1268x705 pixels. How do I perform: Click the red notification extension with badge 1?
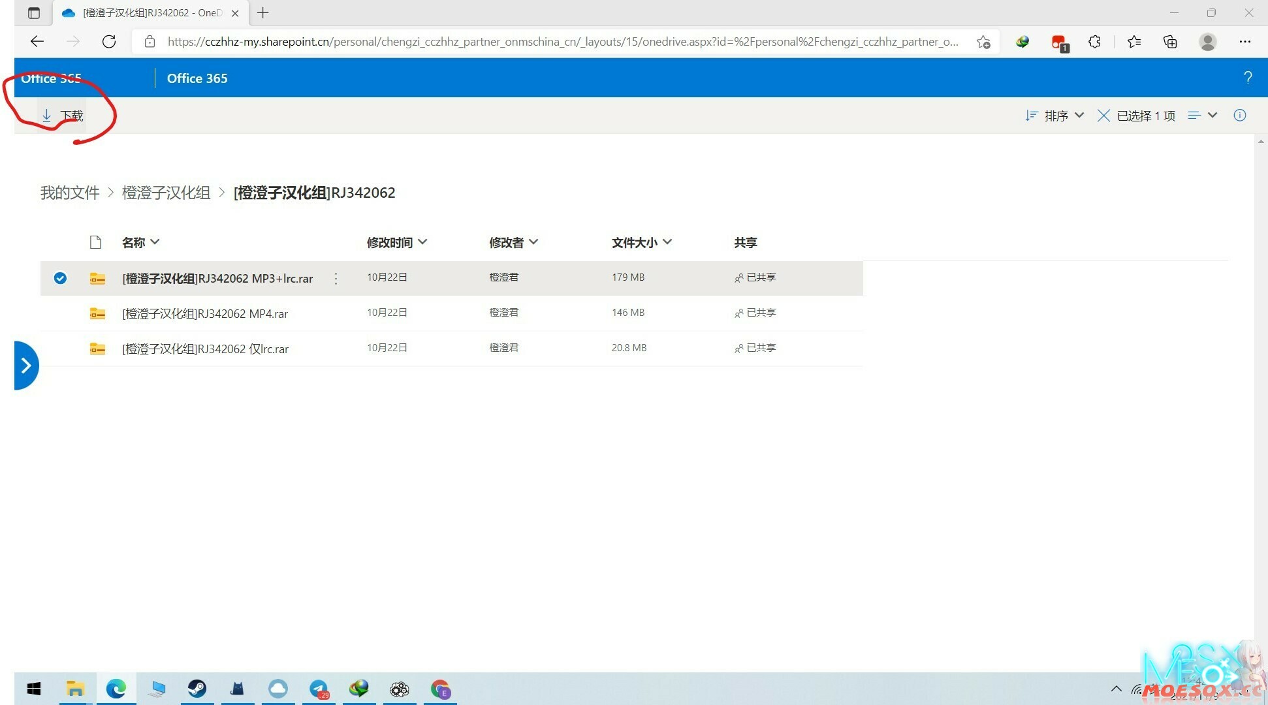[1058, 41]
